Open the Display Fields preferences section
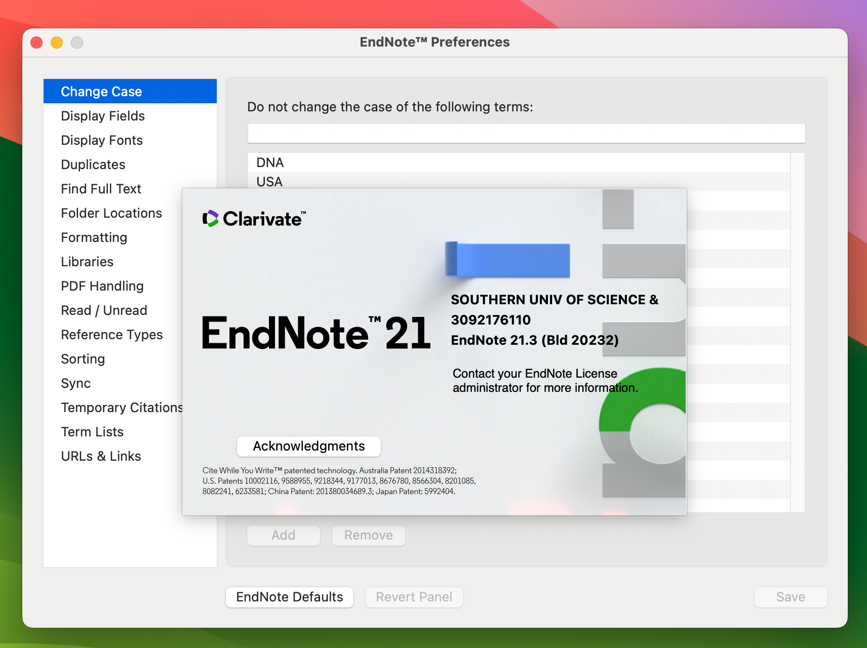The width and height of the screenshot is (867, 648). click(x=103, y=116)
